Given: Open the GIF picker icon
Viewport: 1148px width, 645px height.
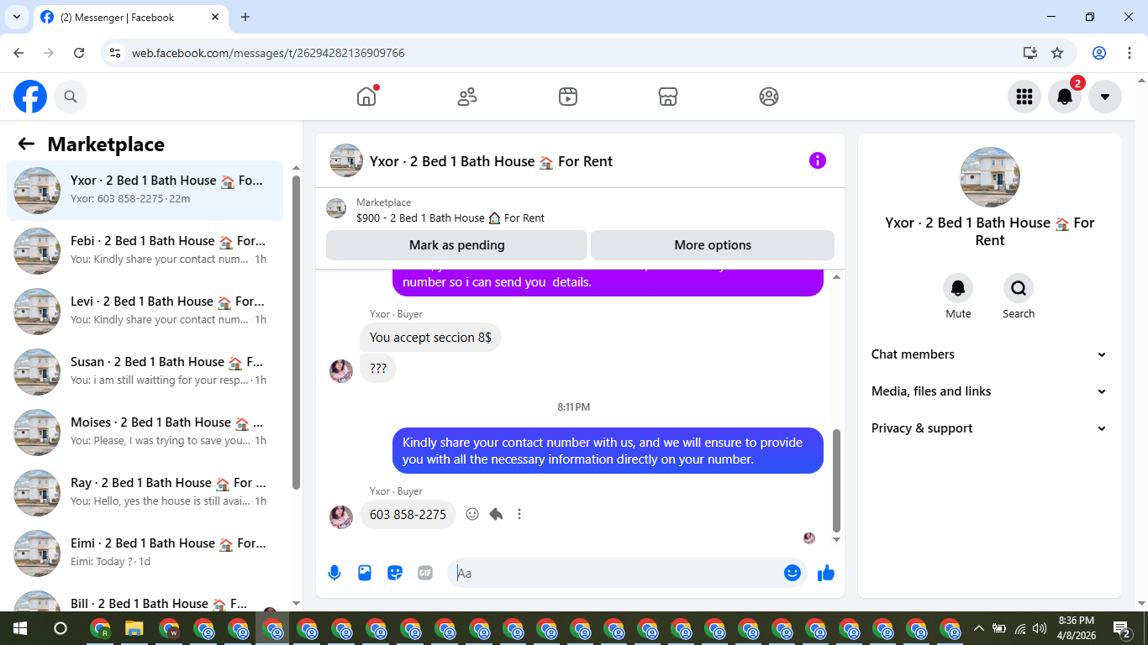Looking at the screenshot, I should [425, 573].
